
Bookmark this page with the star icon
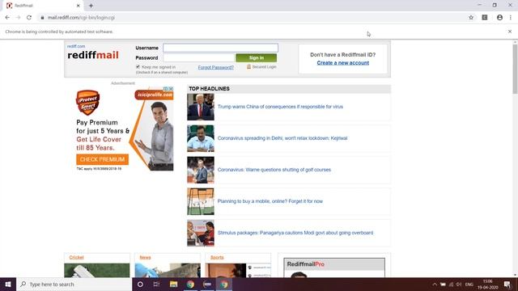click(471, 18)
